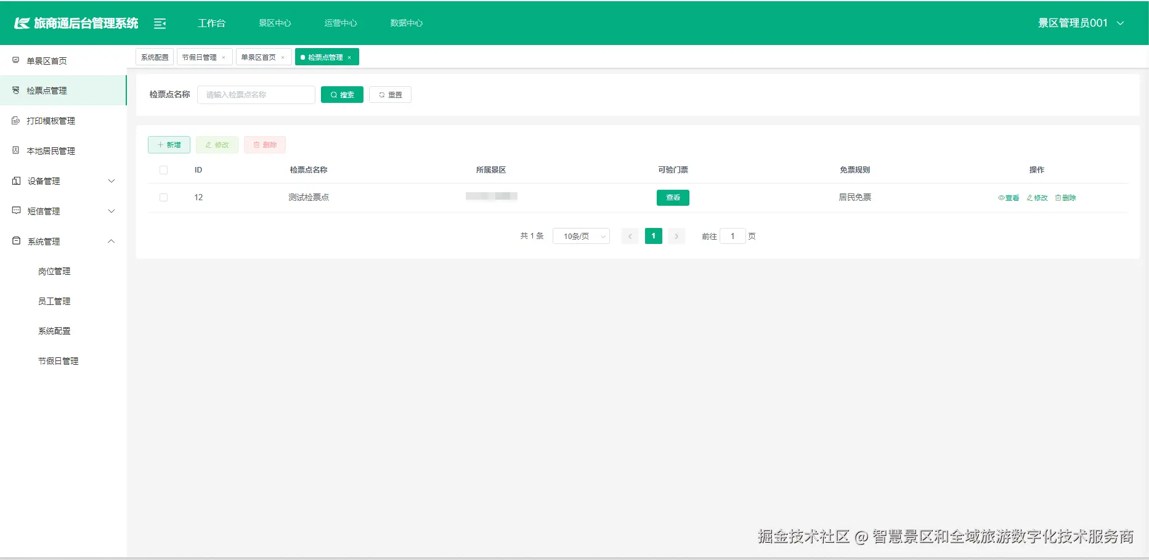Image resolution: width=1149 pixels, height=560 pixels.
Task: Select the 检票点管理 sidebar icon
Action: point(15,90)
